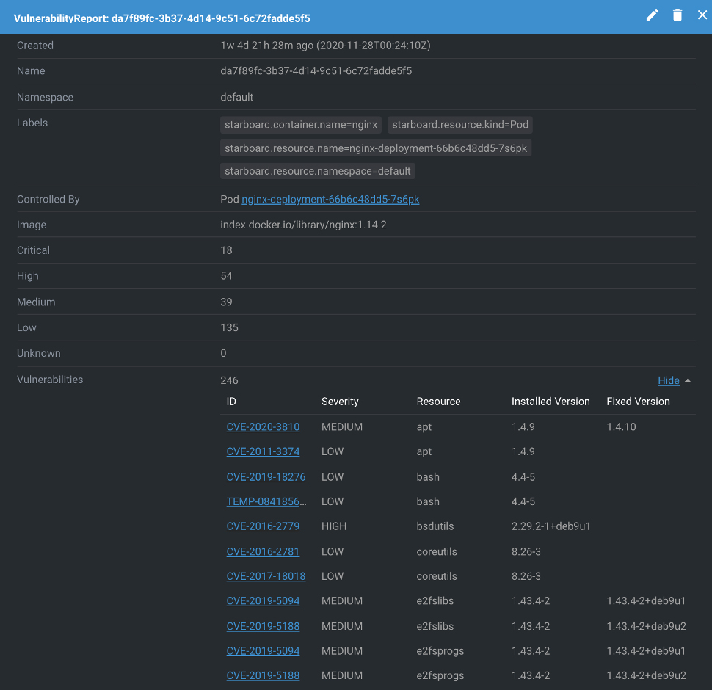The height and width of the screenshot is (690, 712).
Task: Select the starboard.resource.kind=Pod label
Action: click(460, 125)
